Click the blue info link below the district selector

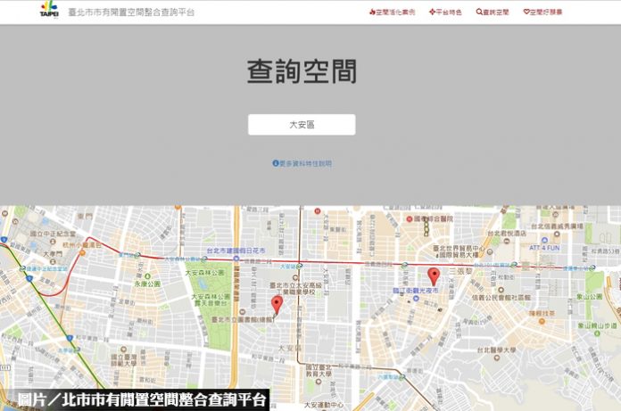click(x=302, y=163)
